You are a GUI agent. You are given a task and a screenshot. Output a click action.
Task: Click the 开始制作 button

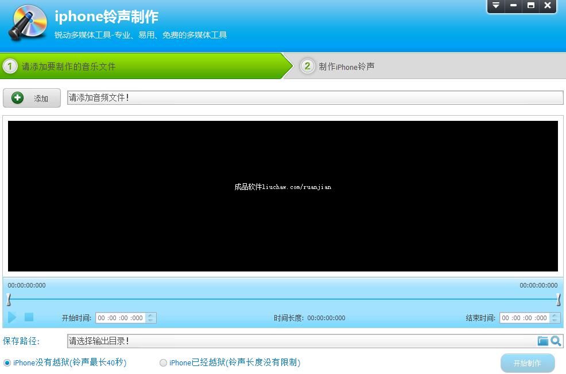[528, 363]
